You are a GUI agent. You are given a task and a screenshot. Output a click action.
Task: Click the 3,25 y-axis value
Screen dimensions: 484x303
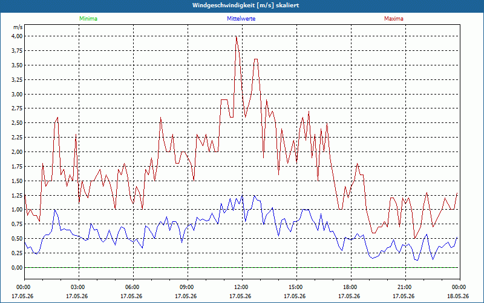(17, 79)
